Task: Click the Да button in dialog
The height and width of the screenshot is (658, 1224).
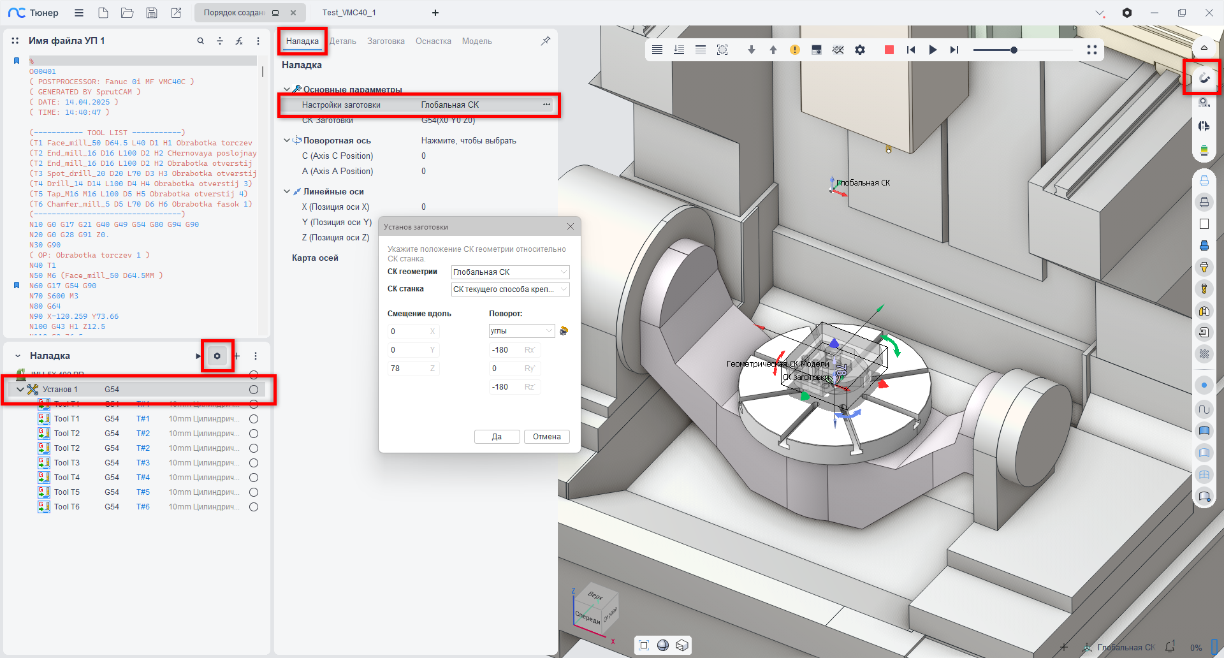Action: pos(497,437)
